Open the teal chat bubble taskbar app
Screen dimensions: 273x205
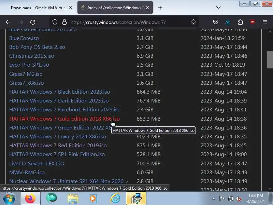tap(52, 198)
